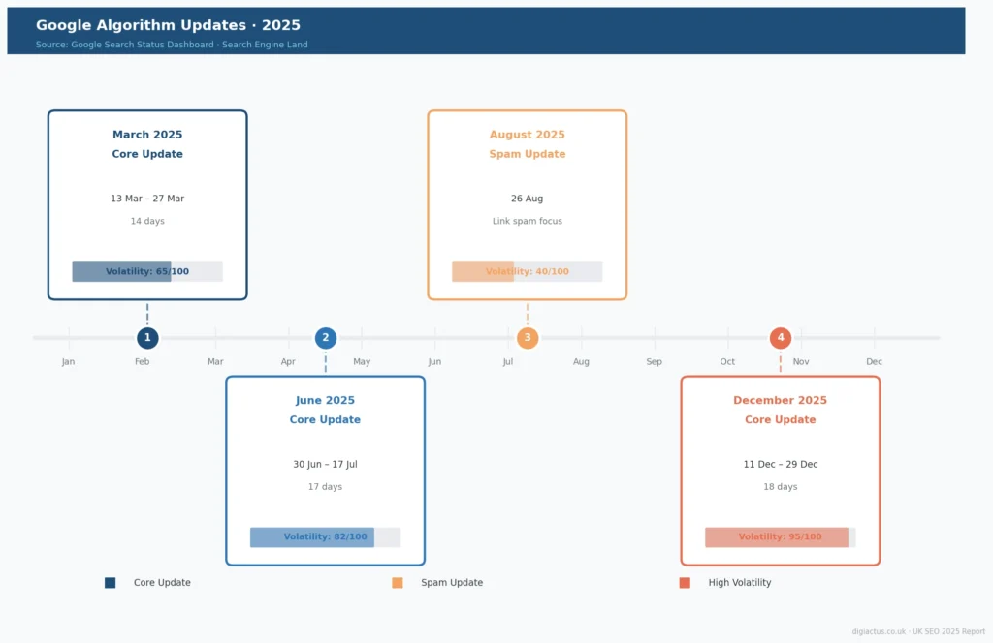Click the orange Spam Update legend swatch
Screen dimensions: 993x643
coord(398,583)
